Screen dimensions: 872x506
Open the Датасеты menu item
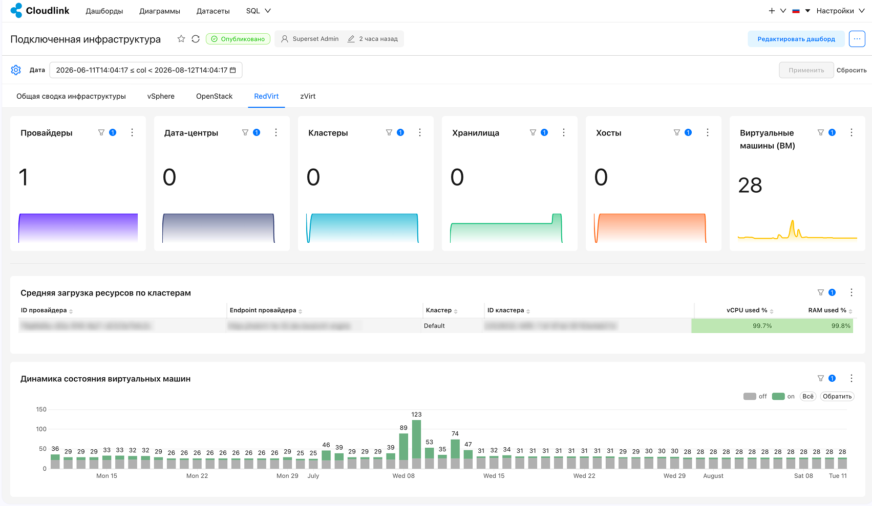click(213, 11)
